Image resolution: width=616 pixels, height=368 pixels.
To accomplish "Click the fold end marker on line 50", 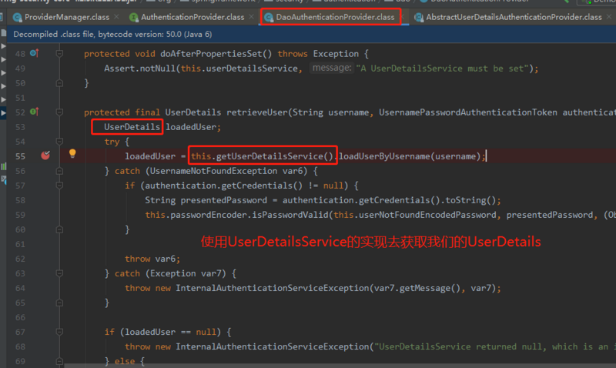I will (x=59, y=83).
